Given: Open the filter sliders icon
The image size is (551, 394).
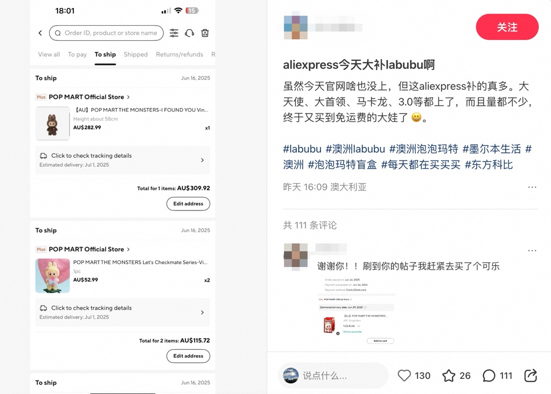Looking at the screenshot, I should point(174,33).
